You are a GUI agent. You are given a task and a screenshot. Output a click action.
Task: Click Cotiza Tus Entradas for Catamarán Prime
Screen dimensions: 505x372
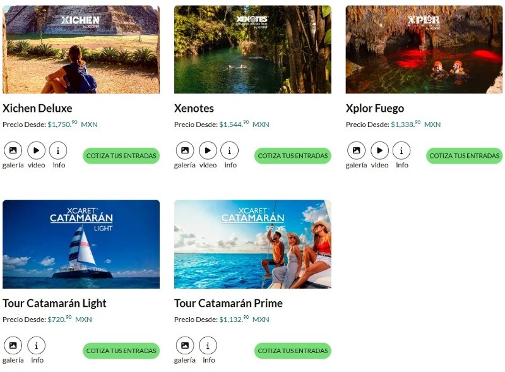click(292, 351)
